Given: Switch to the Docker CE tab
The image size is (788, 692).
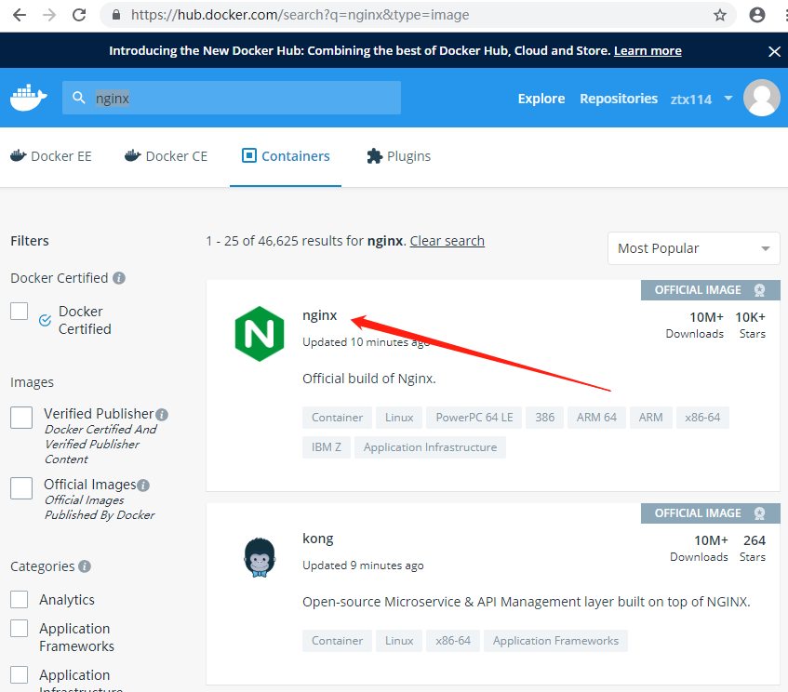Looking at the screenshot, I should [166, 156].
